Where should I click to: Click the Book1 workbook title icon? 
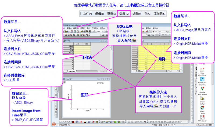(x=64, y=41)
